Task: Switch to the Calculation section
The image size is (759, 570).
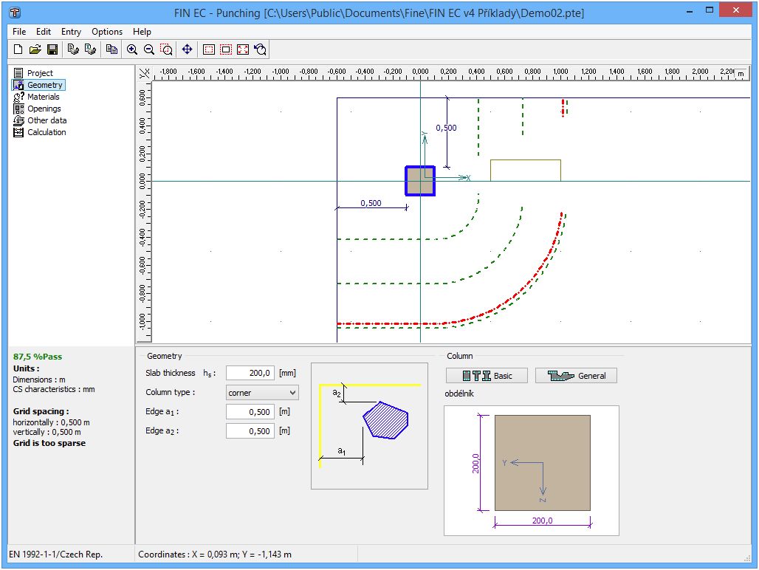Action: point(47,132)
